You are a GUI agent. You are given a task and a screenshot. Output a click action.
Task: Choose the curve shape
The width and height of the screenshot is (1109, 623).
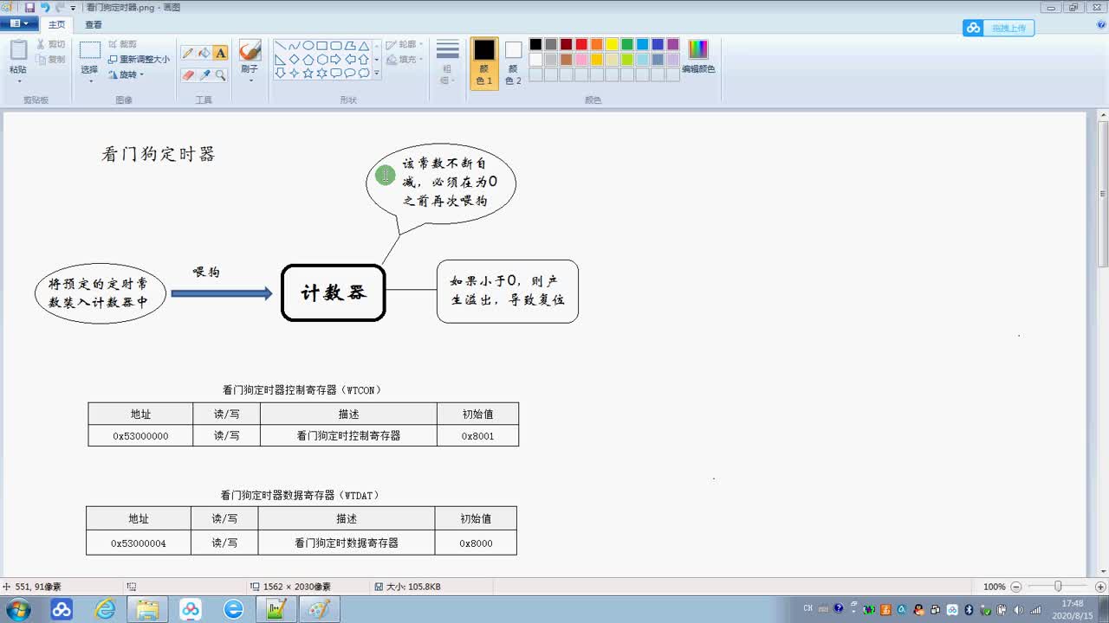point(294,46)
